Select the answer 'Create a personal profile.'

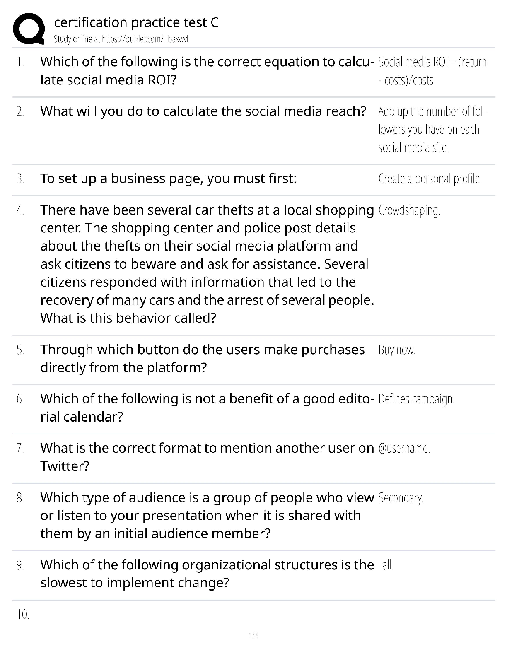pos(430,179)
